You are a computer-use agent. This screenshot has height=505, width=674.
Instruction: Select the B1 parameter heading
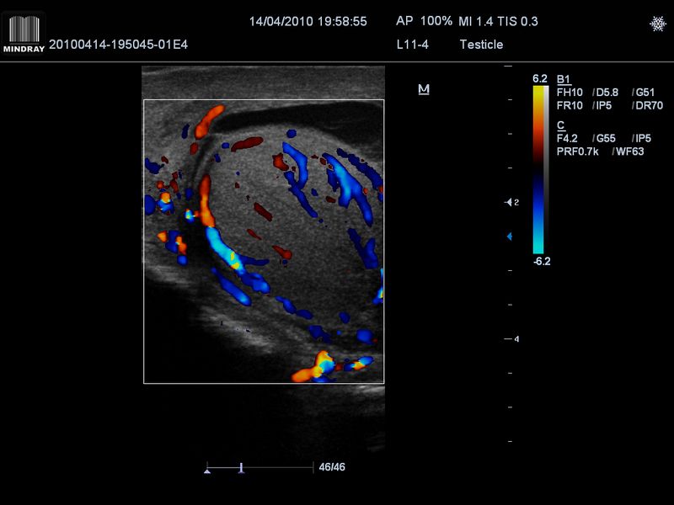click(x=564, y=79)
